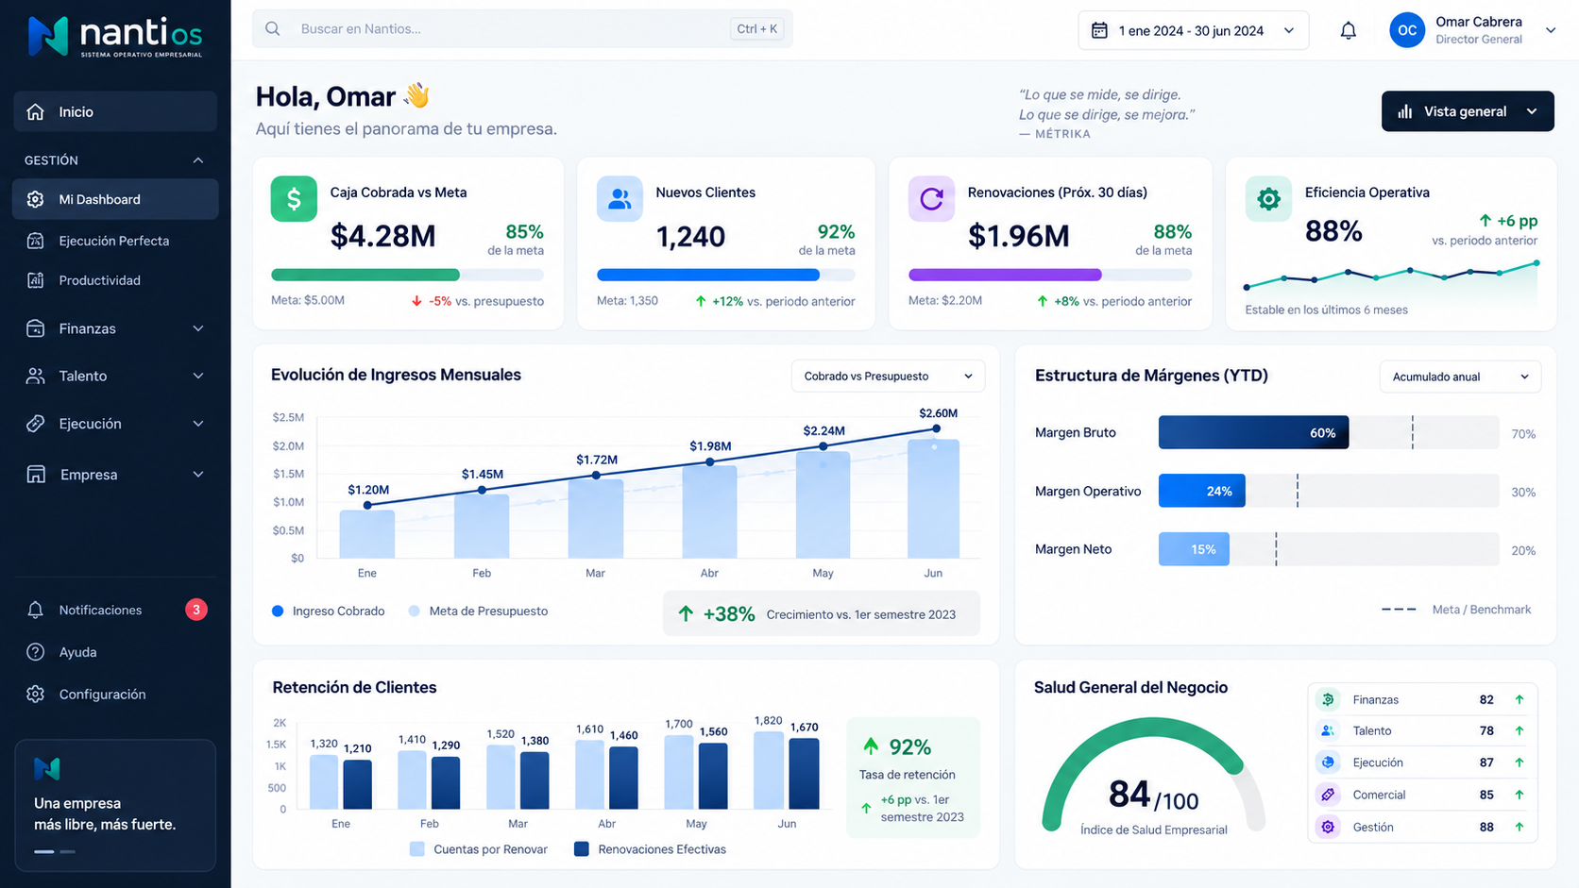Click the calendar icon in date range
The image size is (1579, 888).
point(1099,30)
